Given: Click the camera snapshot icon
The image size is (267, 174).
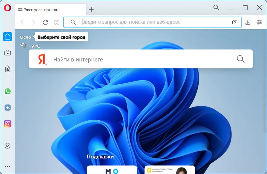Looking at the screenshot, I should pyautogui.click(x=235, y=22).
